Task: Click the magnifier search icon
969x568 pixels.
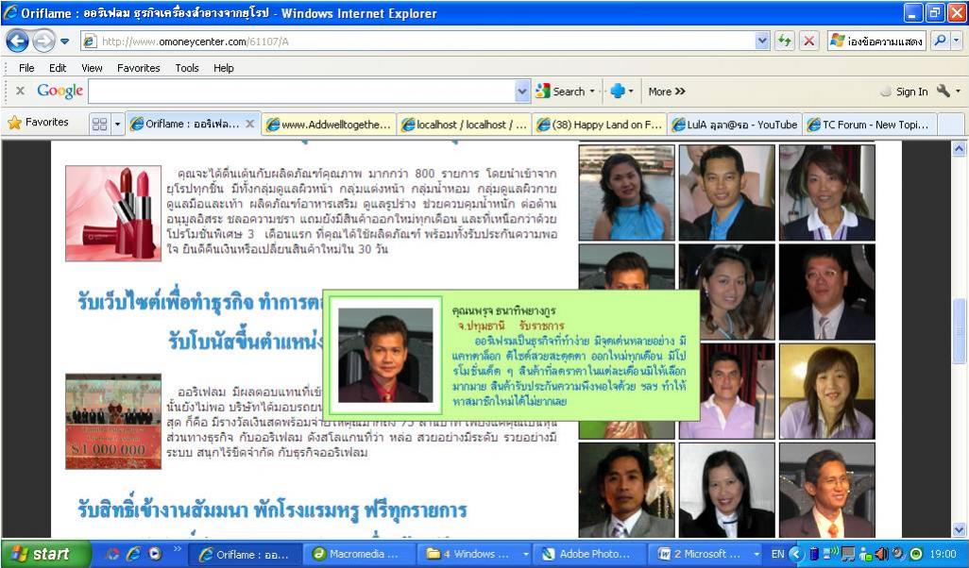Action: 940,42
